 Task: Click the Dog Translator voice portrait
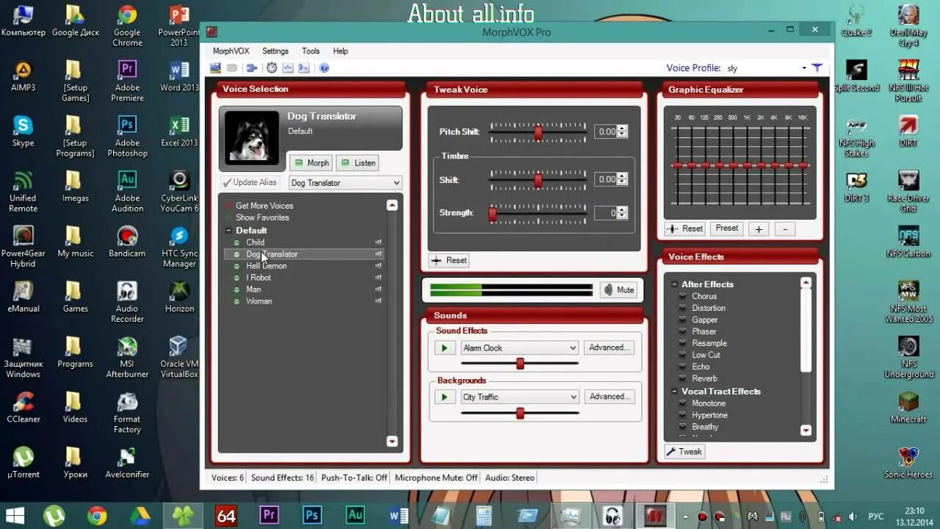coord(252,137)
